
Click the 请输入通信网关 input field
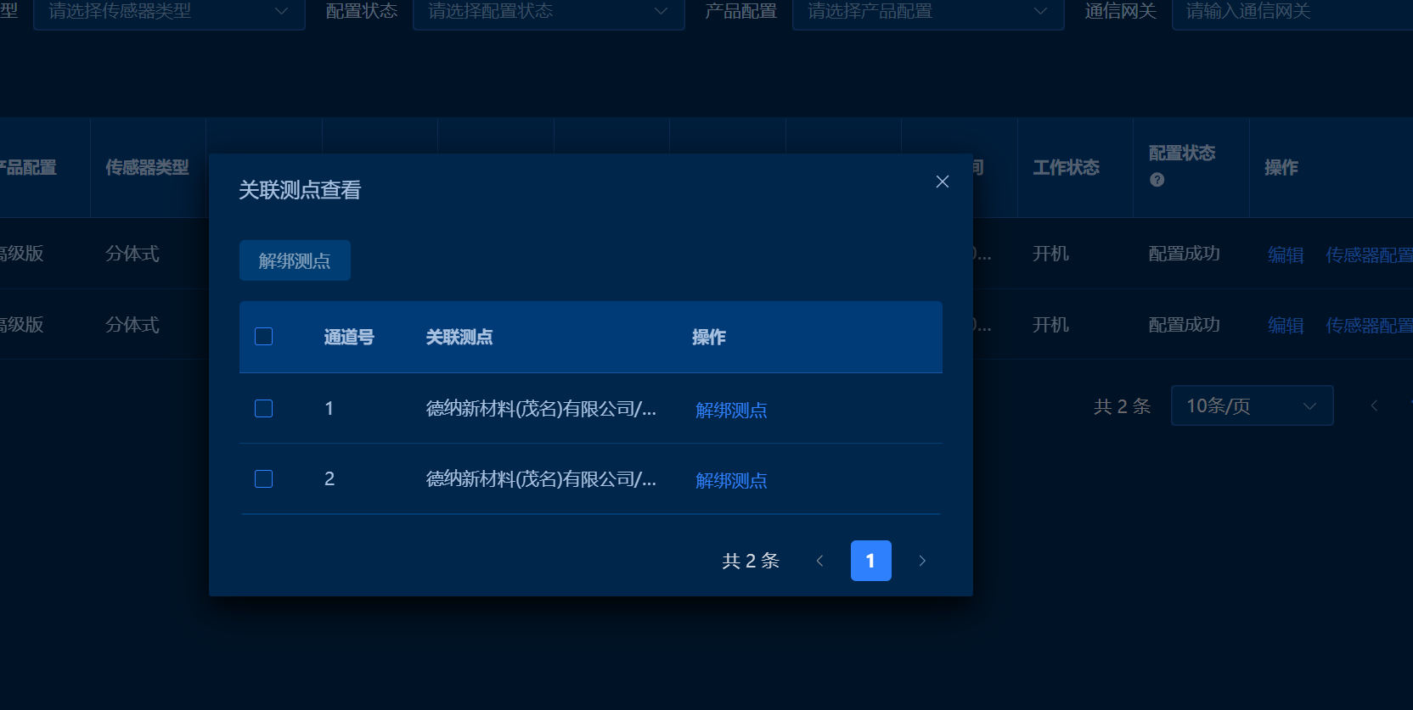(1292, 12)
